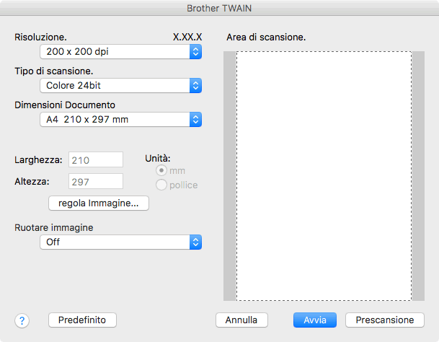This screenshot has height=342, width=439.
Task: Open the help question mark button
Action: coord(22,320)
